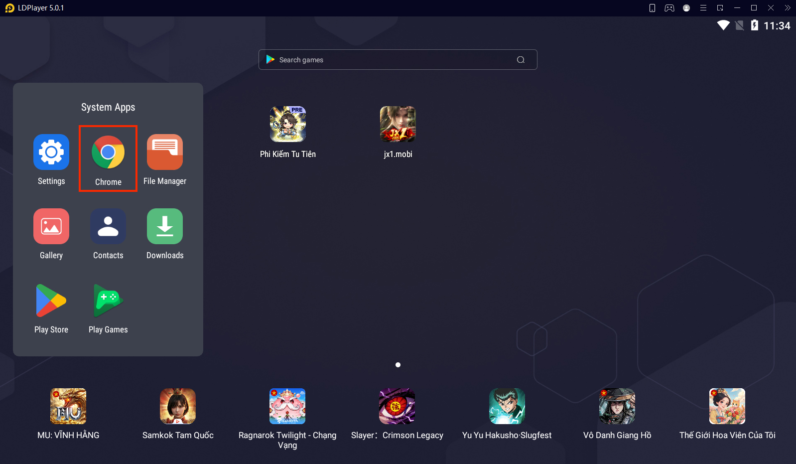Open the gamepad settings in title bar
Image resolution: width=796 pixels, height=464 pixels.
(x=669, y=8)
